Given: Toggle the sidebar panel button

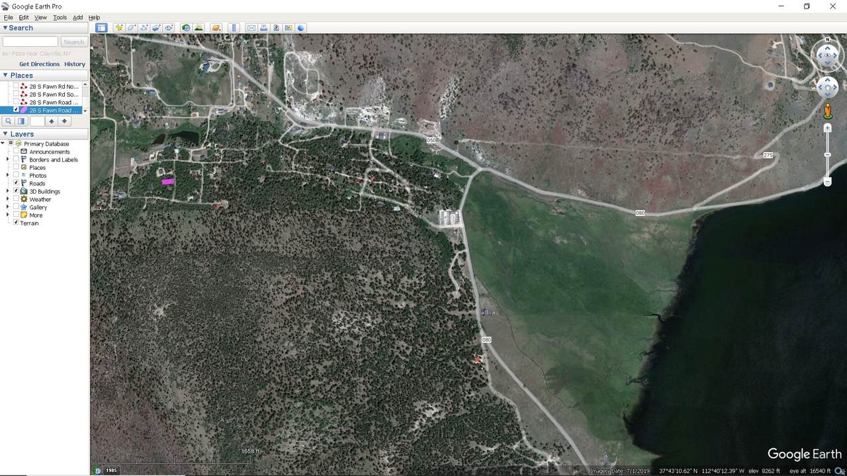Looking at the screenshot, I should (101, 28).
